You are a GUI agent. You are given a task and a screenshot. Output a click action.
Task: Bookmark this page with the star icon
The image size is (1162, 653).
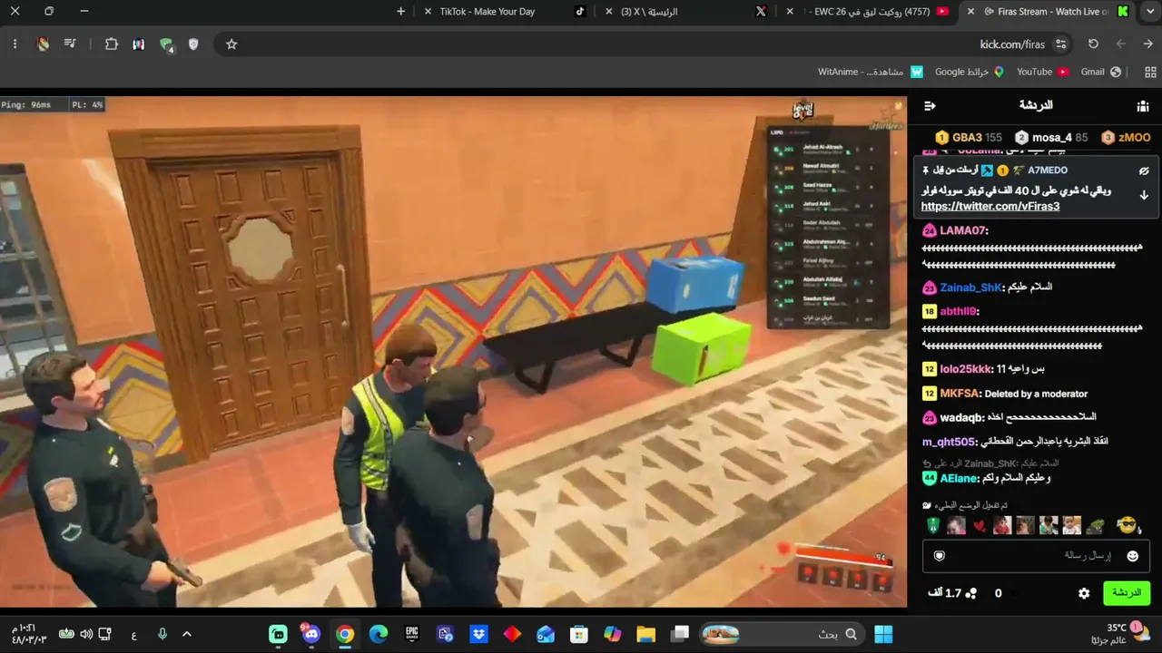pyautogui.click(x=231, y=44)
